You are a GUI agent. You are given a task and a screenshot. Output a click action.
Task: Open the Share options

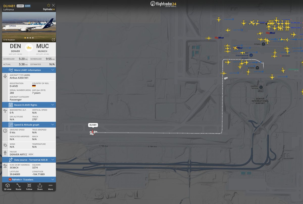pyautogui.click(x=40, y=187)
